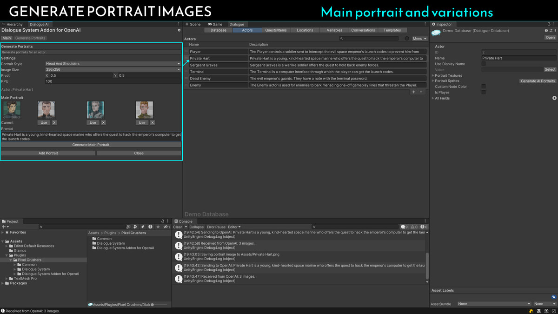Click Project panel lock icon

pos(163,221)
